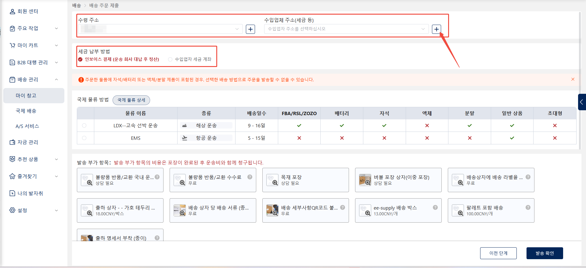Expand the B2B 대행 관리 chevron

click(x=56, y=62)
